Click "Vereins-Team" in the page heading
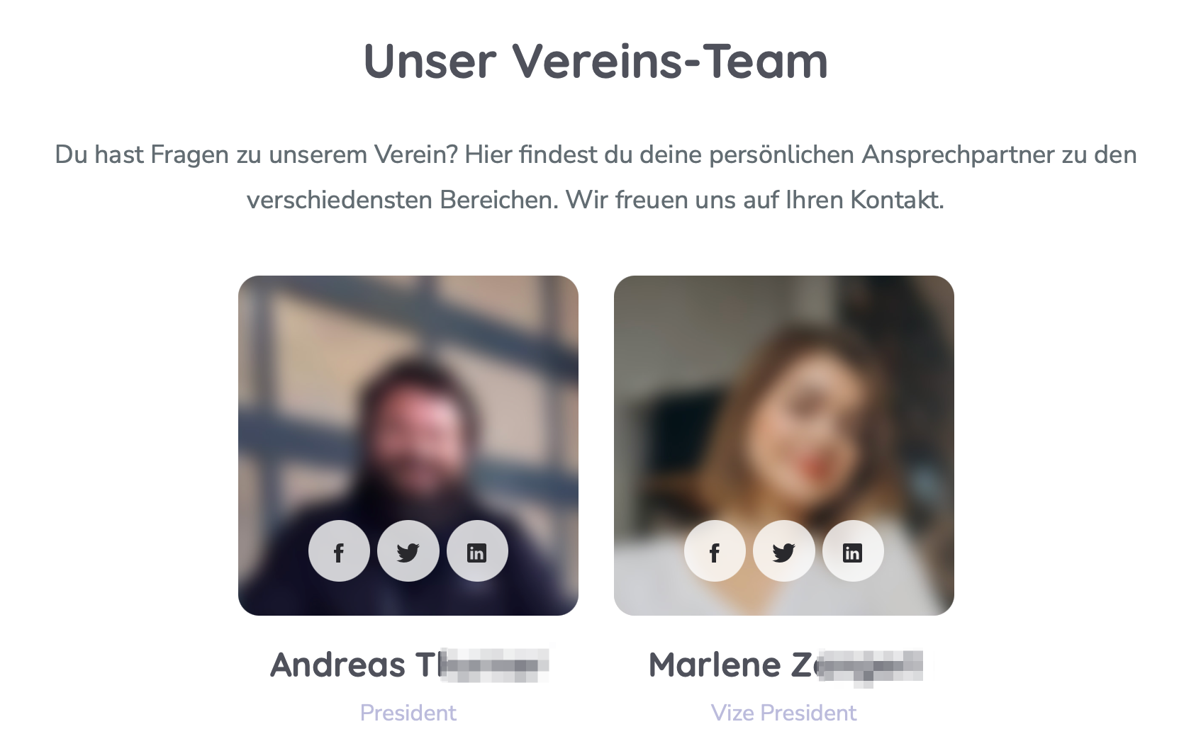Image resolution: width=1201 pixels, height=751 pixels. click(670, 61)
